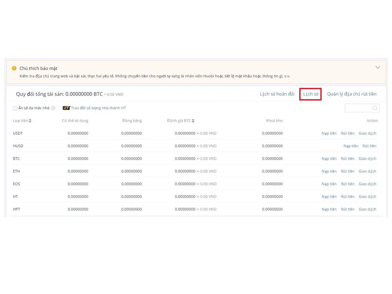Viewport: 392px width, 294px height.
Task: Select the HUSD currency name
Action: point(18,146)
